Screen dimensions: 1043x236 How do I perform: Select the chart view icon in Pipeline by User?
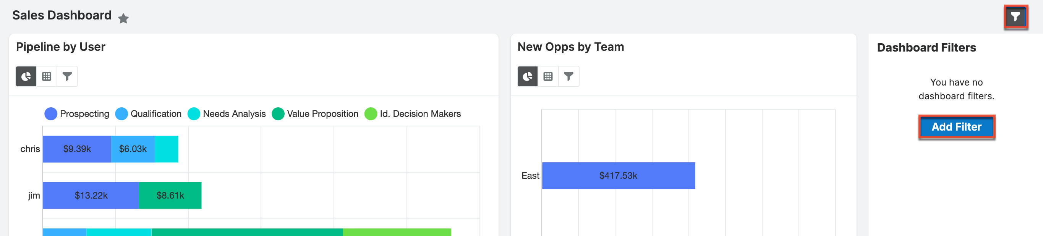[26, 76]
